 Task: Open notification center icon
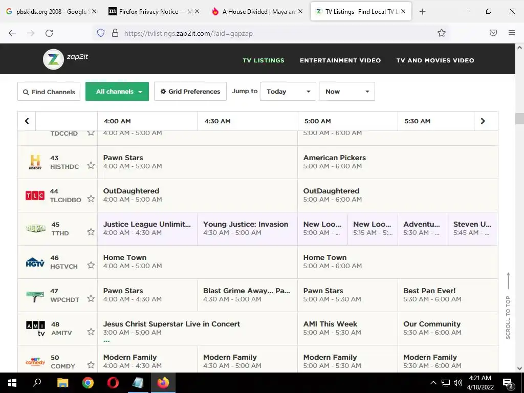pyautogui.click(x=508, y=383)
